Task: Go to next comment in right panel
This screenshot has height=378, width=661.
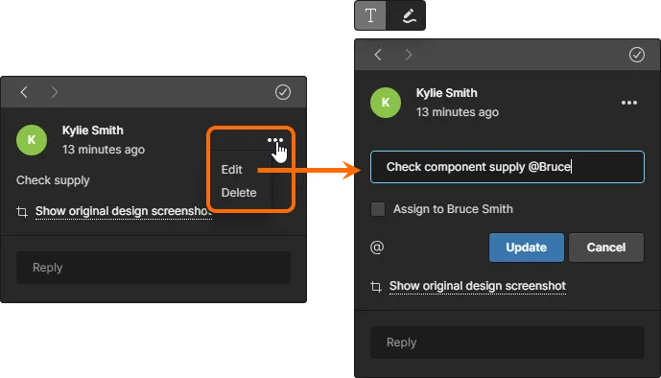Action: (x=408, y=55)
